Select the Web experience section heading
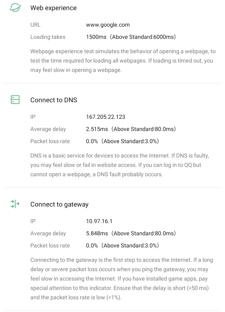Screen dimensions: 225x312 (53, 8)
